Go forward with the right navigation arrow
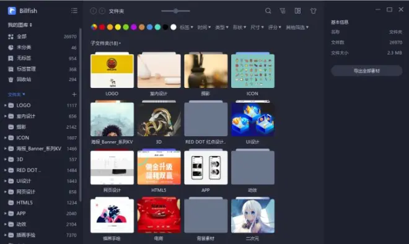 [102, 11]
